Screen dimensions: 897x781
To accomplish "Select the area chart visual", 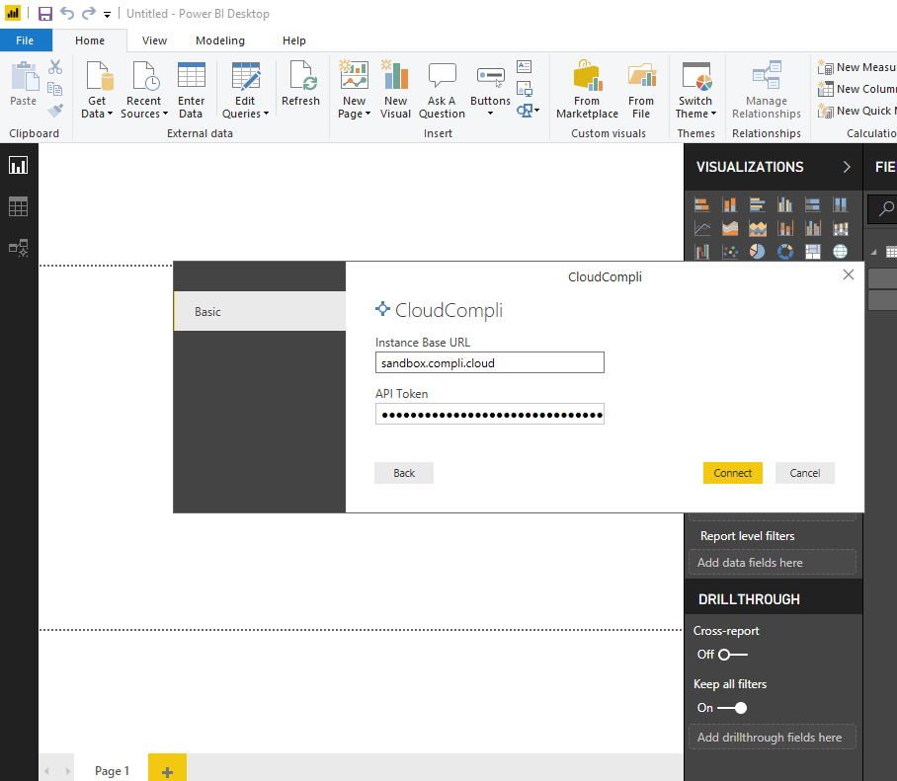I will coord(729,229).
